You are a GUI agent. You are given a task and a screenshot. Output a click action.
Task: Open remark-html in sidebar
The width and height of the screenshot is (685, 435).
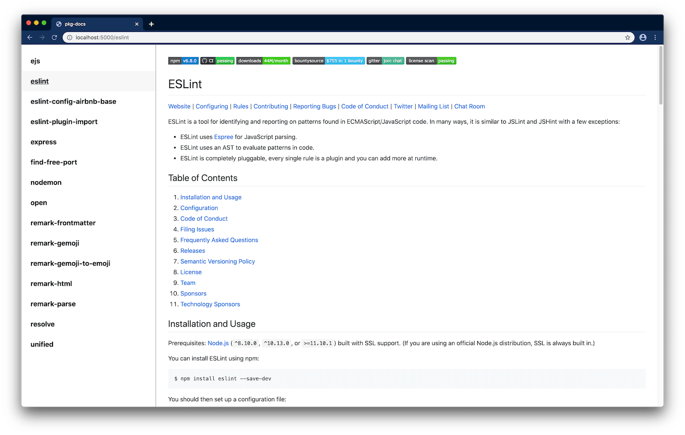pos(89,283)
